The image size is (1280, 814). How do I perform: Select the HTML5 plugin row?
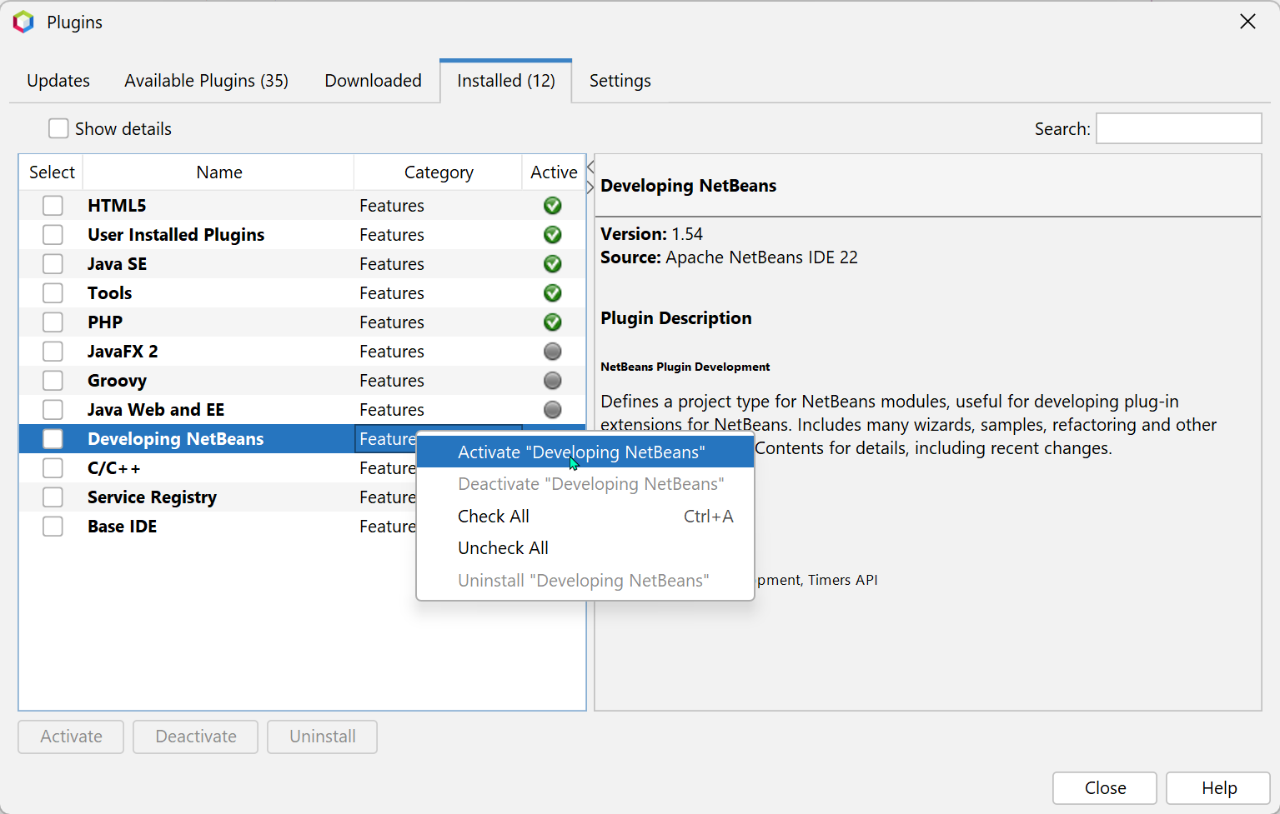click(302, 206)
